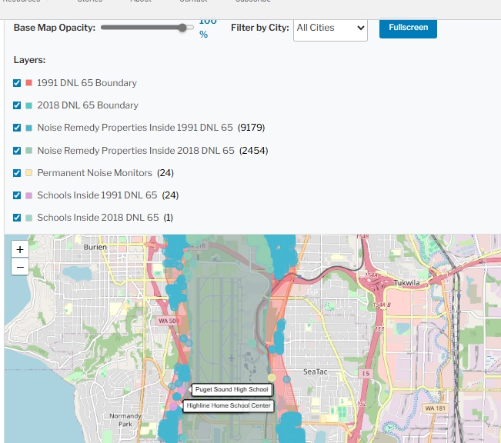Zoom out on the map

click(x=20, y=267)
